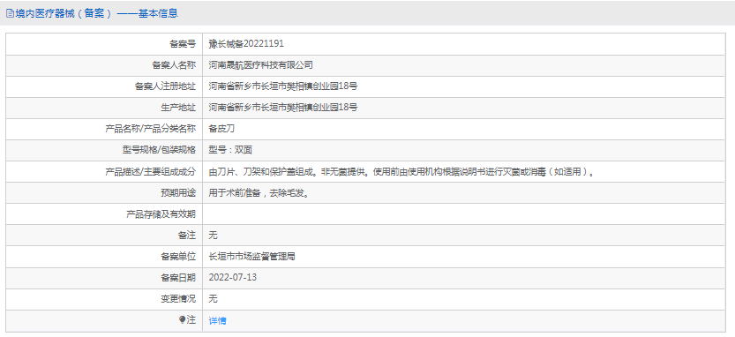Click the 变更情况 label

point(178,299)
